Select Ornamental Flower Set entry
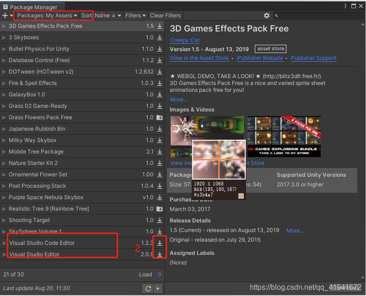This screenshot has height=296, width=366. [x=82, y=174]
